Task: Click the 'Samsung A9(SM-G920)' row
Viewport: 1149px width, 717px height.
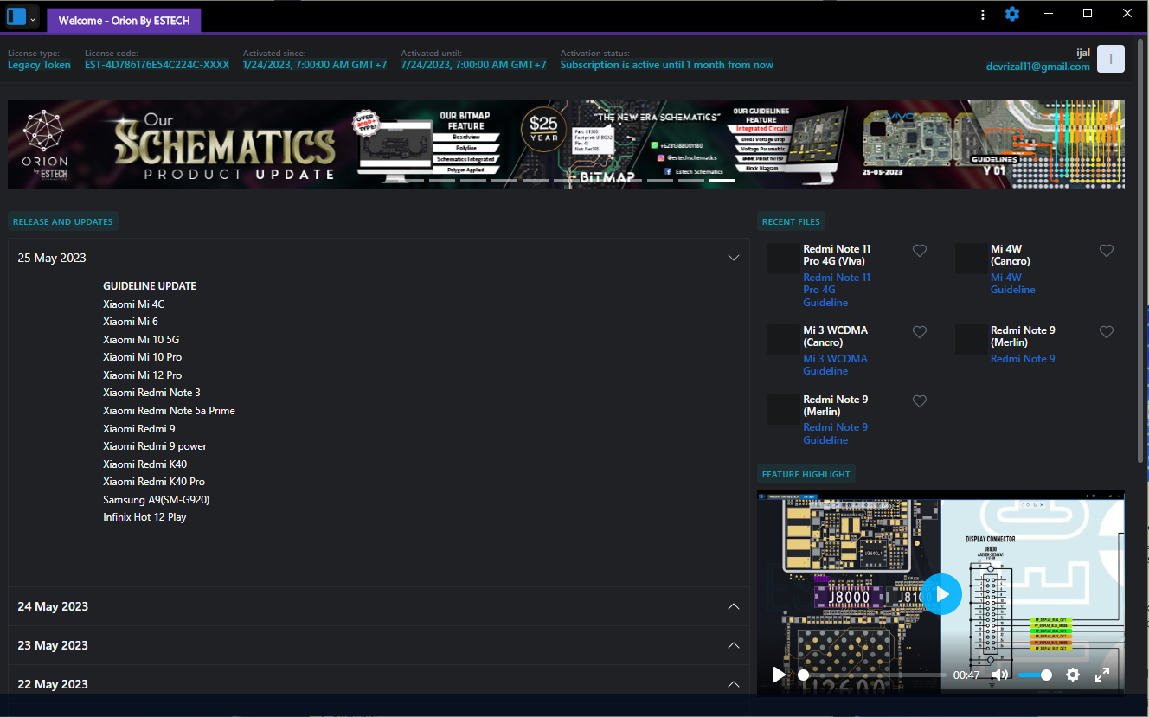Action: 157,500
